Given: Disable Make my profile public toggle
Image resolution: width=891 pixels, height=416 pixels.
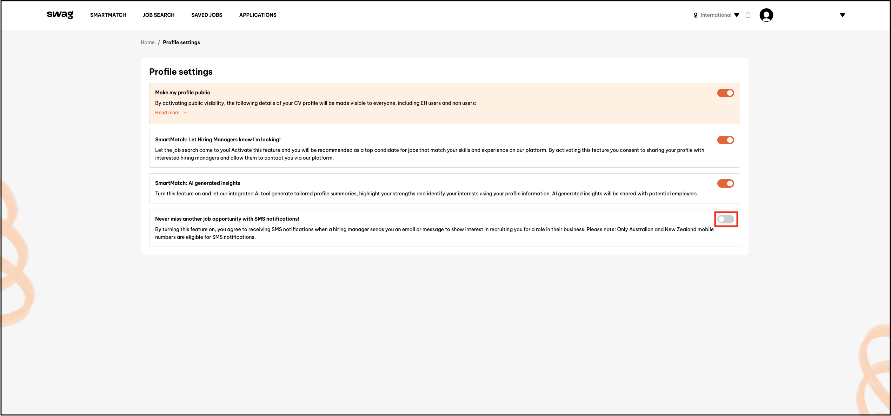Looking at the screenshot, I should [725, 93].
